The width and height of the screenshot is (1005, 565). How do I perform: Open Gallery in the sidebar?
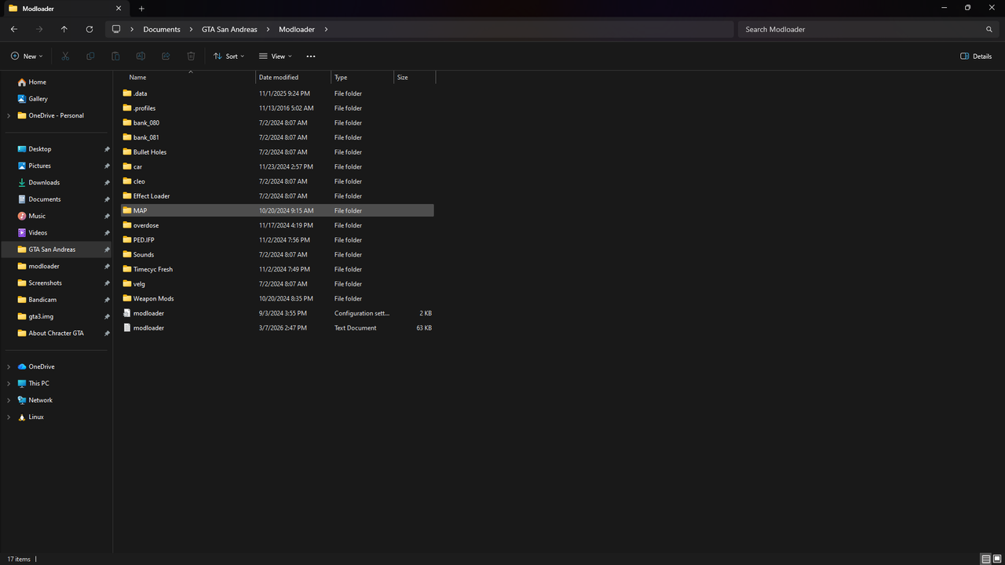(38, 99)
